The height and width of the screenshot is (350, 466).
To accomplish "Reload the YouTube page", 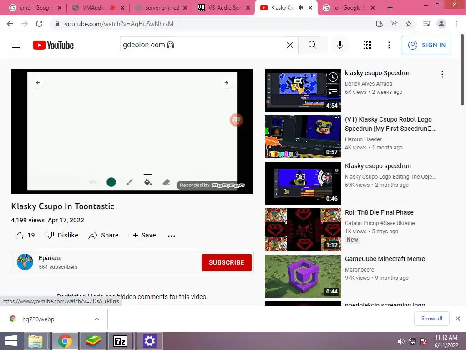I will (39, 24).
